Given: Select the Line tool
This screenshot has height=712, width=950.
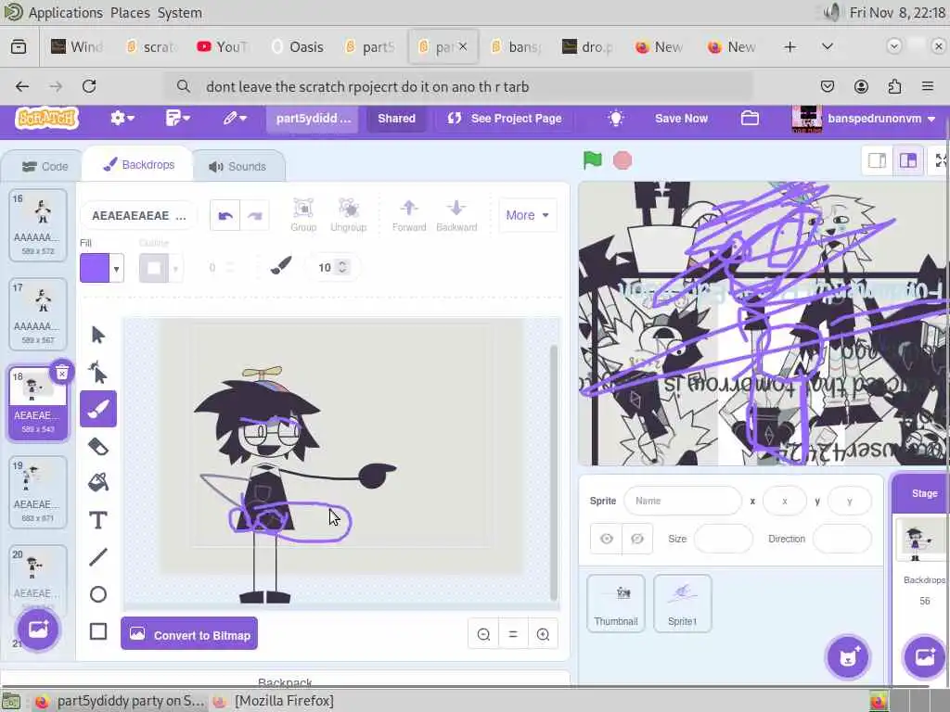Looking at the screenshot, I should (98, 557).
